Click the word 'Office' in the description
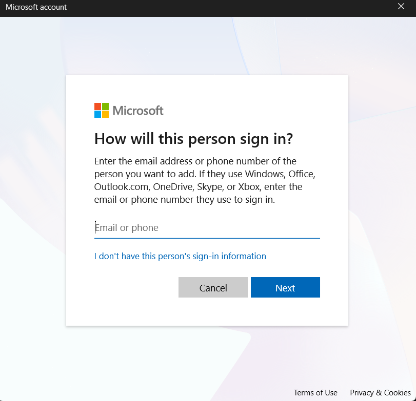The height and width of the screenshot is (401, 416). (x=302, y=174)
